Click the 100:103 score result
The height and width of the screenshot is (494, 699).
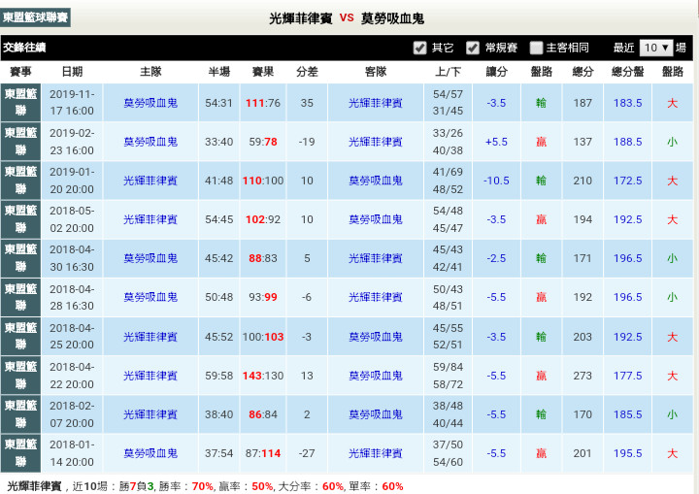click(x=263, y=337)
